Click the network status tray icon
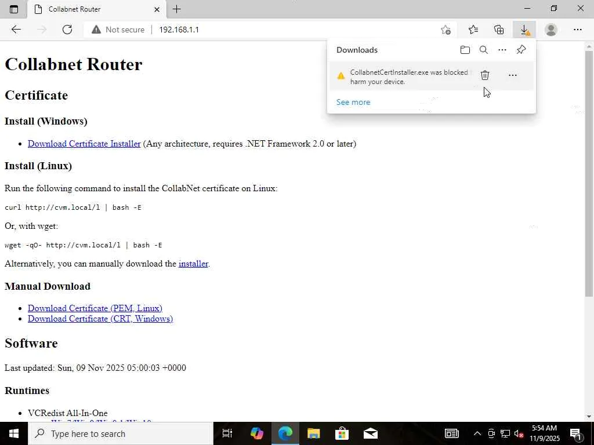Viewport: 594px width, 445px height. pos(505,433)
